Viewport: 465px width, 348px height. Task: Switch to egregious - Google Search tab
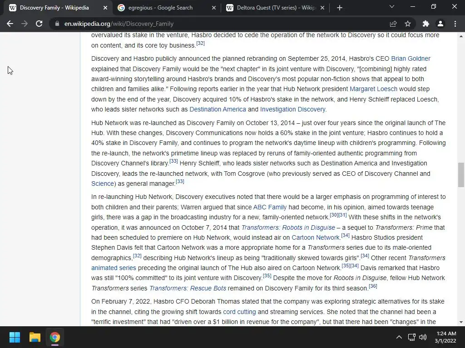click(x=167, y=8)
